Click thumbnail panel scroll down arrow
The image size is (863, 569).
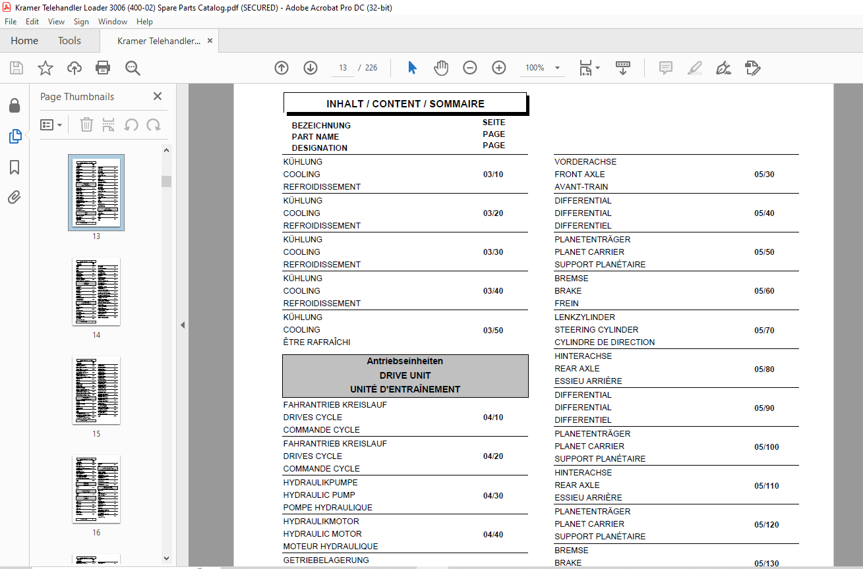167,558
